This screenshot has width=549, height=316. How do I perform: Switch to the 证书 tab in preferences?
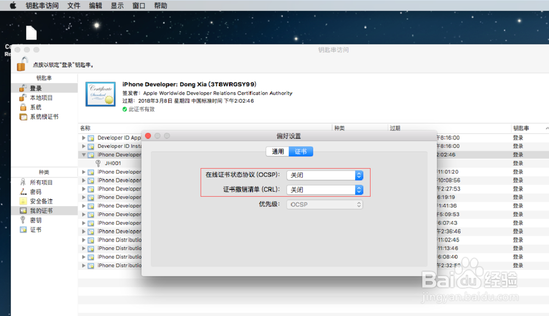tap(301, 151)
